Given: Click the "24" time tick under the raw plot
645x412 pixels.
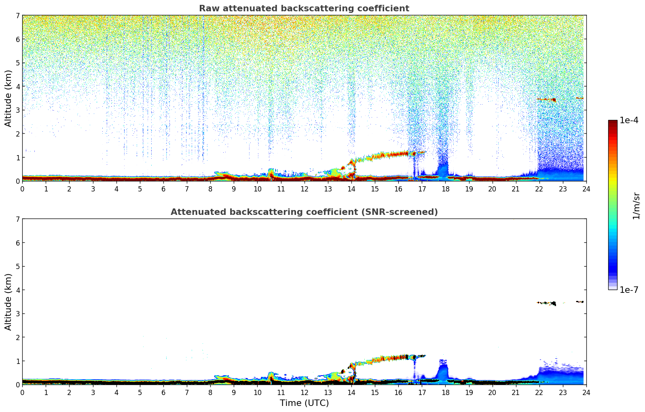Looking at the screenshot, I should [x=586, y=189].
